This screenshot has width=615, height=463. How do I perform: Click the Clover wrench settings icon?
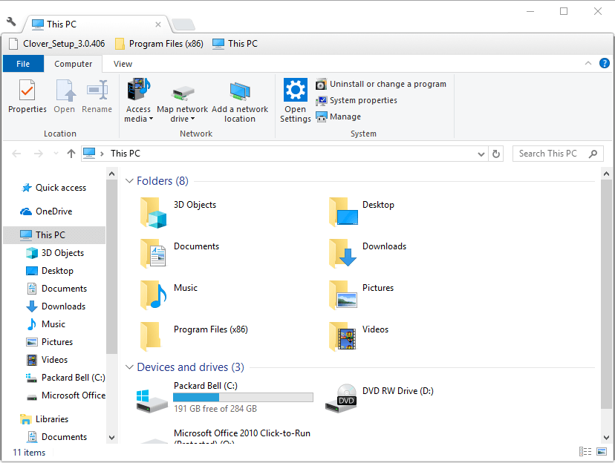(11, 22)
